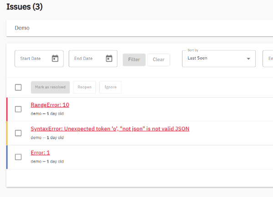This screenshot has width=273, height=197.
Task: View the Error: 1 issue details
Action: 40,153
